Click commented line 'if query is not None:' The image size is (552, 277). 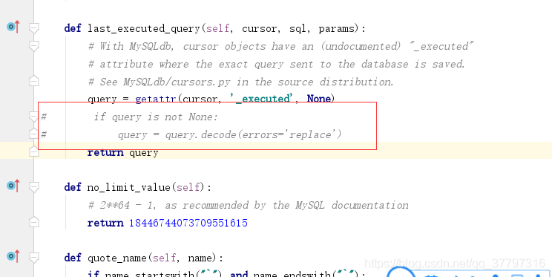click(156, 117)
